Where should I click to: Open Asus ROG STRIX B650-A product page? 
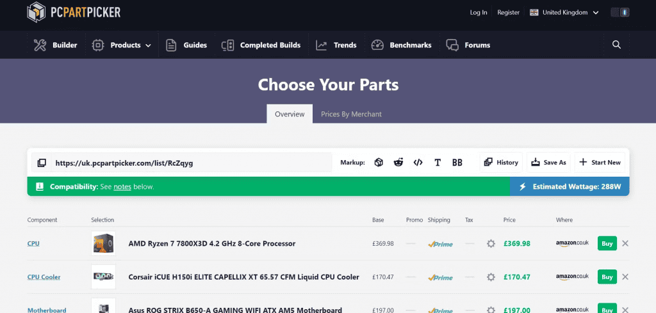click(235, 310)
